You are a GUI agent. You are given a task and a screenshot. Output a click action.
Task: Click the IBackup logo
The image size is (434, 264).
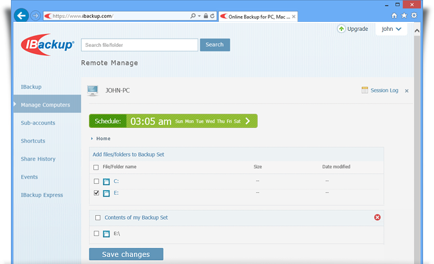click(x=48, y=45)
